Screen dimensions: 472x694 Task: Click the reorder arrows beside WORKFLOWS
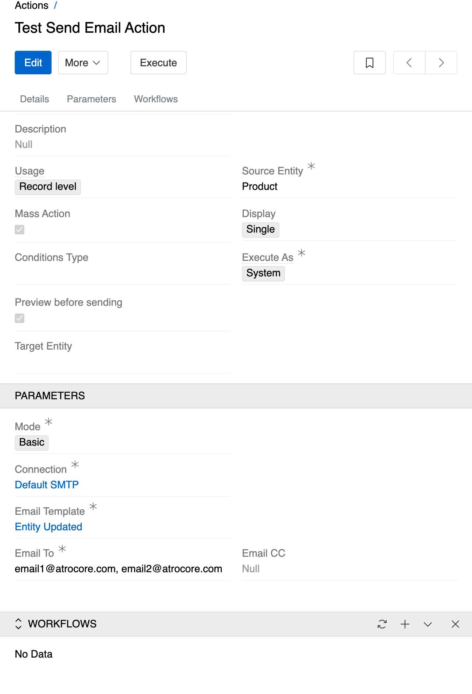click(x=18, y=624)
